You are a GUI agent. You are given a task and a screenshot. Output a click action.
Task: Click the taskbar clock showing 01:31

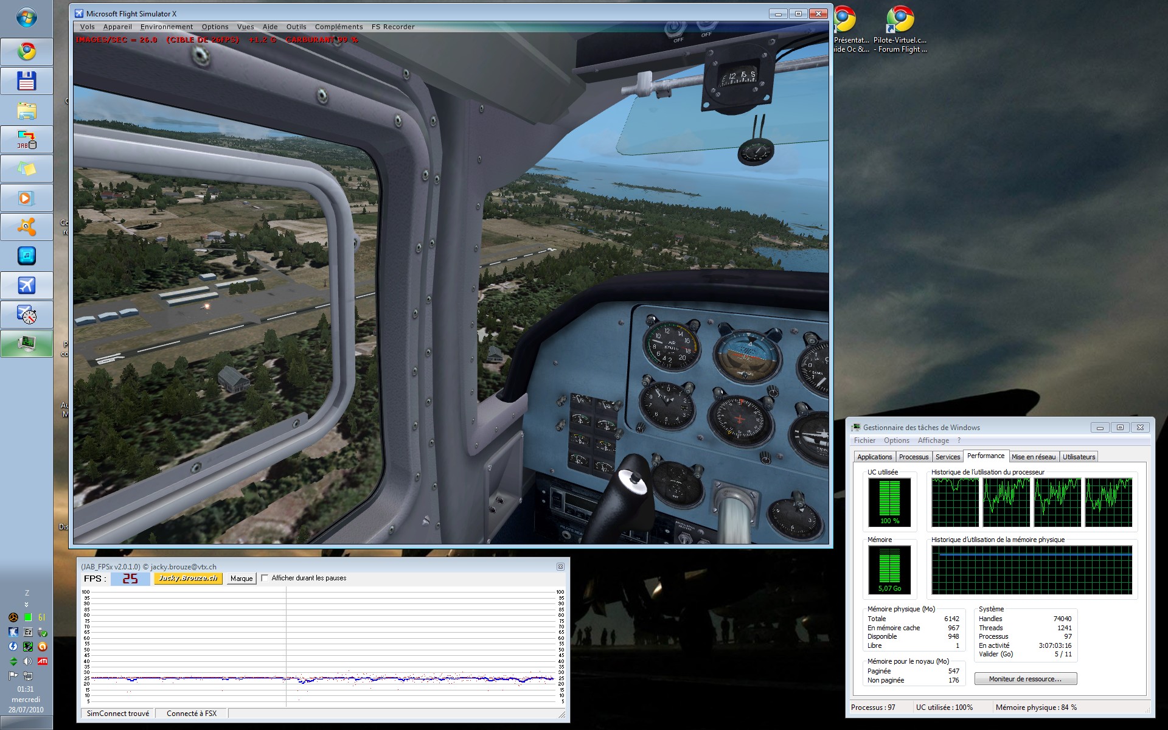click(x=26, y=689)
